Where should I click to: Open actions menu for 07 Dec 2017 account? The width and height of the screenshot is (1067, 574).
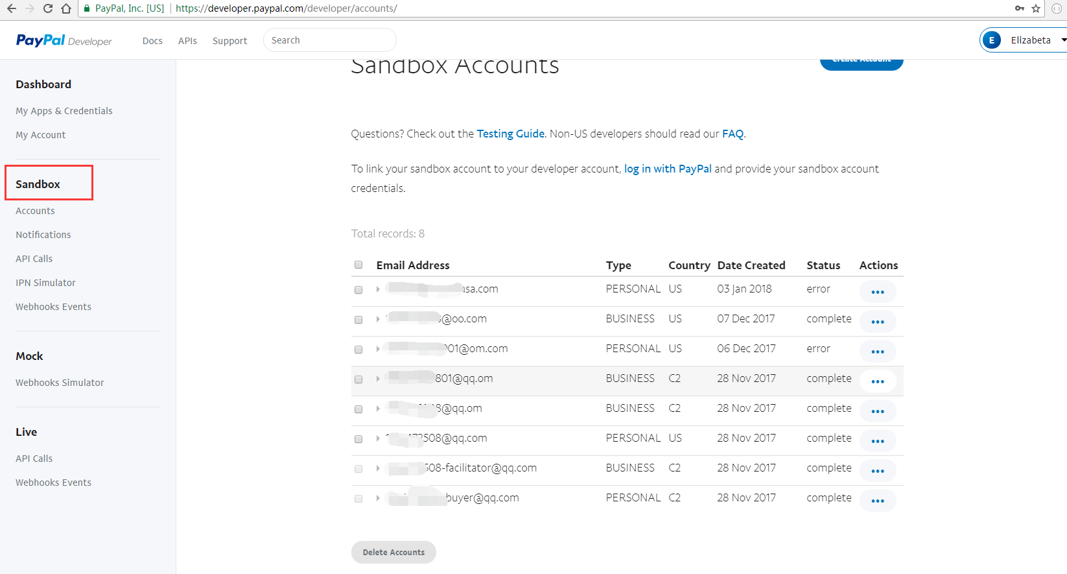click(x=878, y=322)
